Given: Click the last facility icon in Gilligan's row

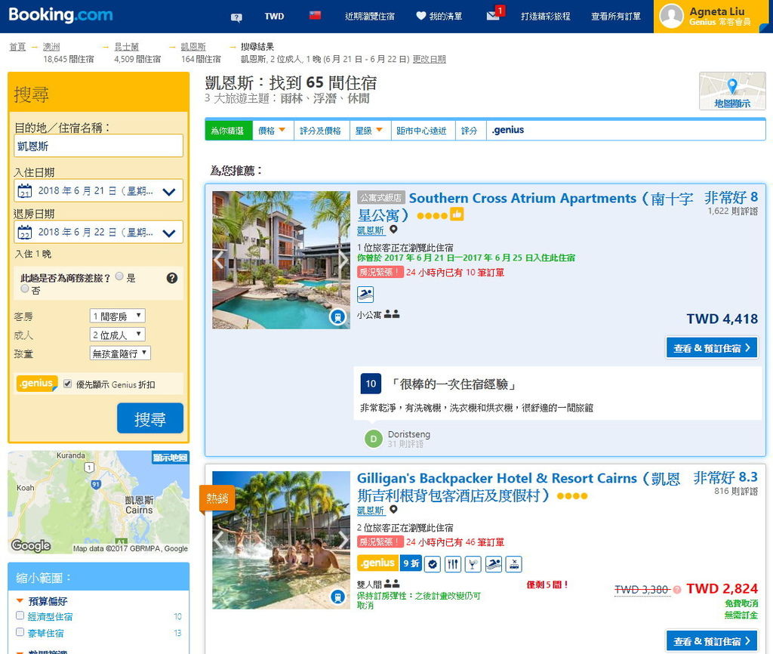Looking at the screenshot, I should tap(513, 563).
